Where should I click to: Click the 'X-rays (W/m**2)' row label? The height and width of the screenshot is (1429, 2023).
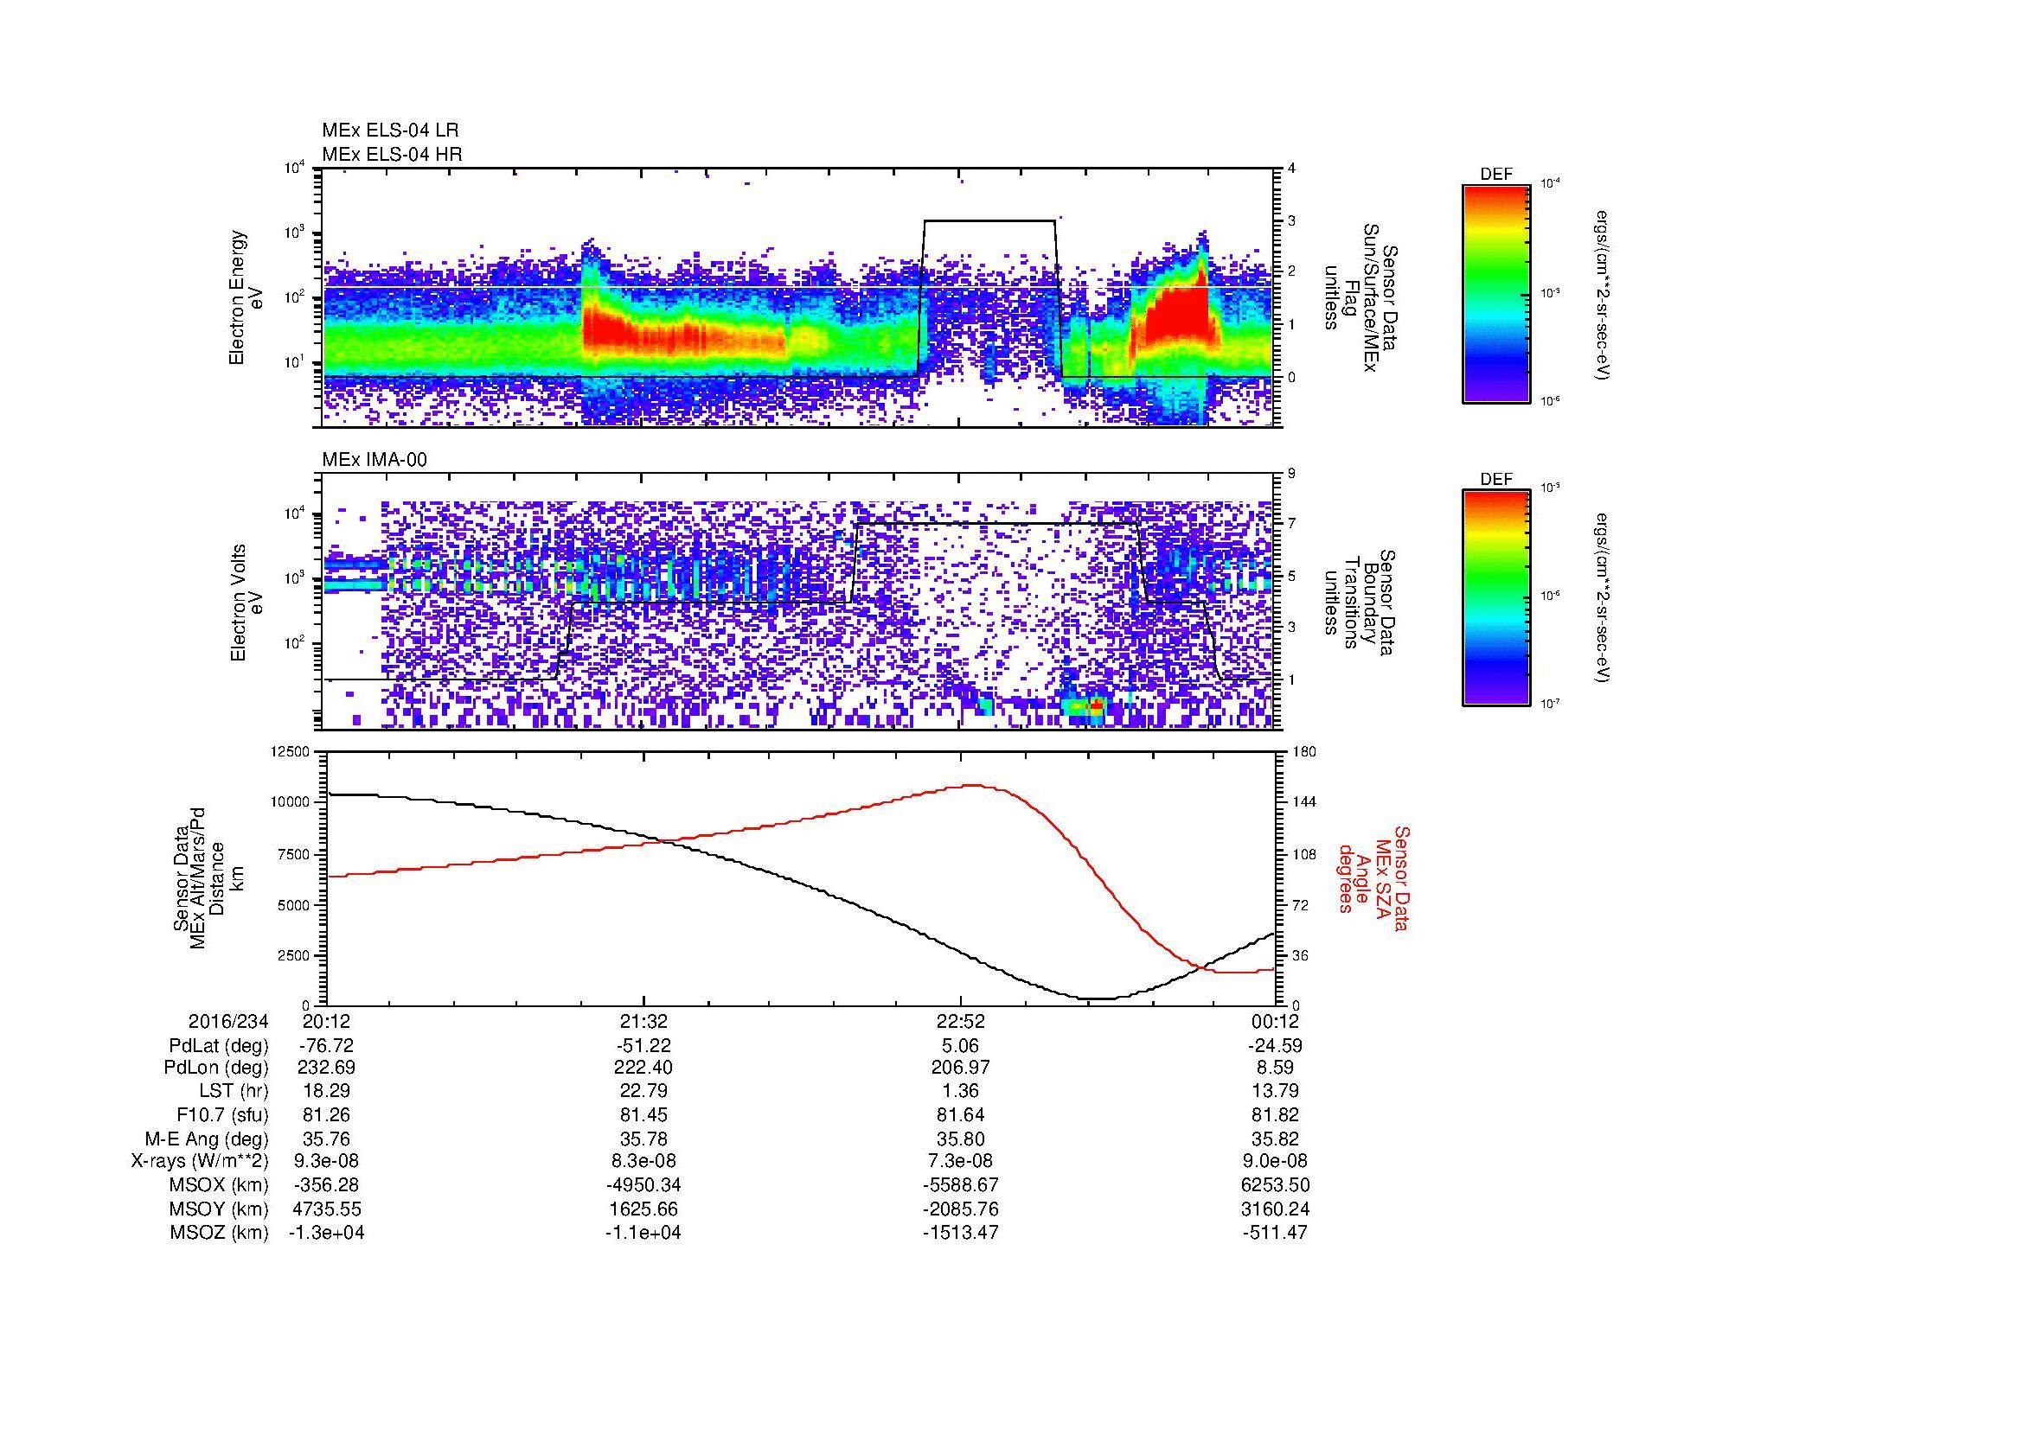[x=200, y=1161]
